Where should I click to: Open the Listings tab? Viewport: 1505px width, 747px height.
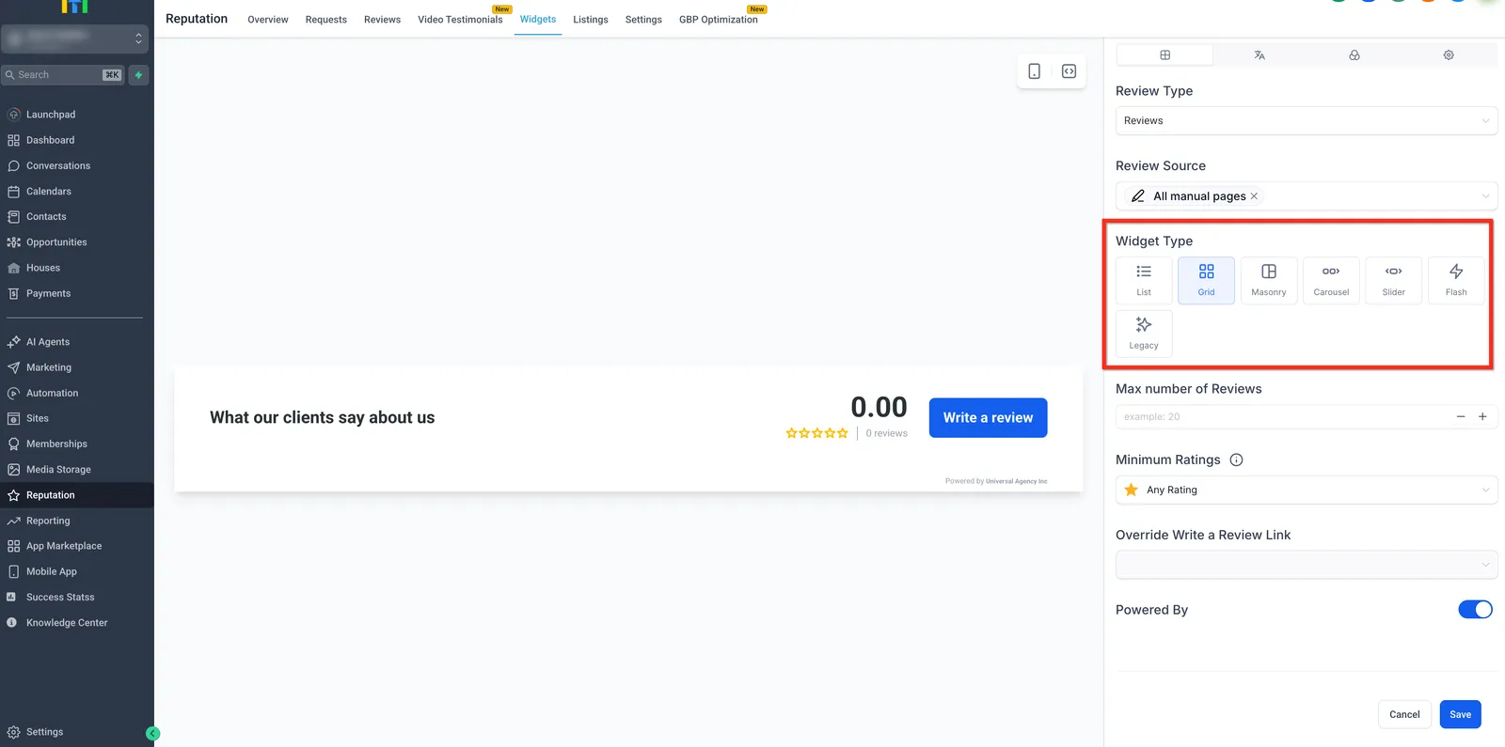pos(591,20)
